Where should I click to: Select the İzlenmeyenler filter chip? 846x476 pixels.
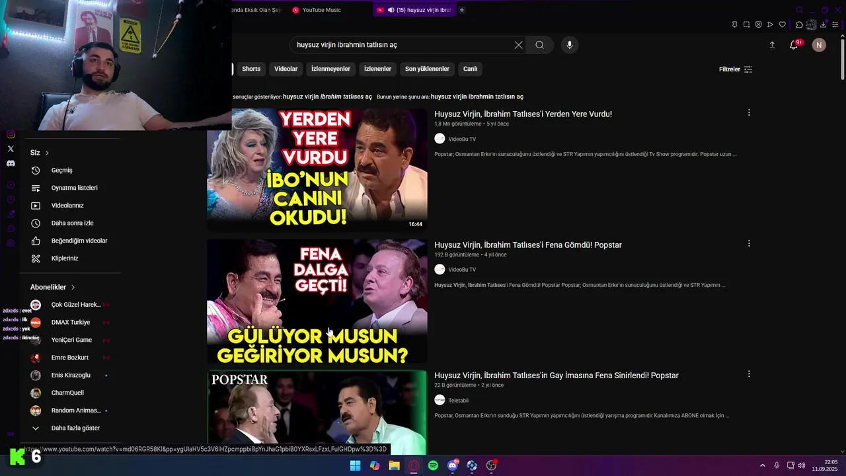coord(330,69)
